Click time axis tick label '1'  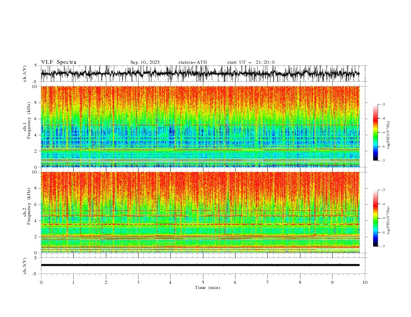tap(73, 282)
